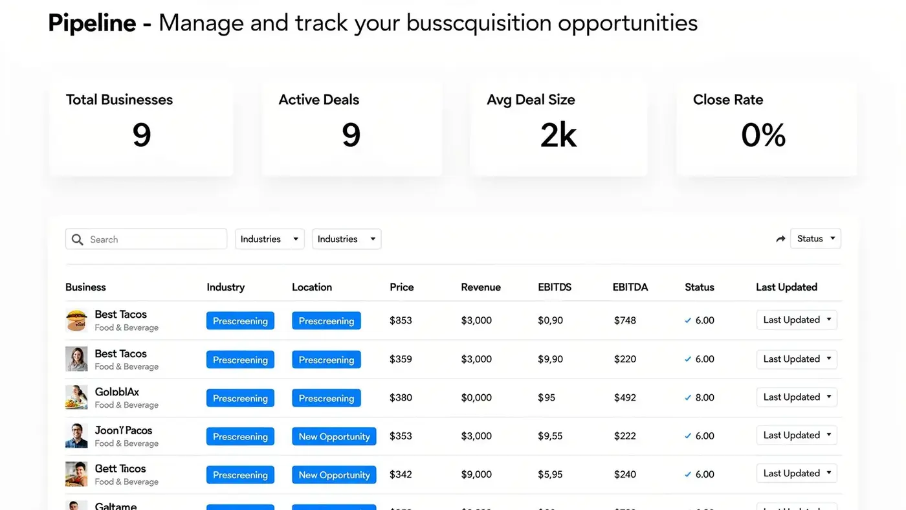This screenshot has width=906, height=510.
Task: Click the $5,95 EBITDS value
Action: (x=550, y=474)
